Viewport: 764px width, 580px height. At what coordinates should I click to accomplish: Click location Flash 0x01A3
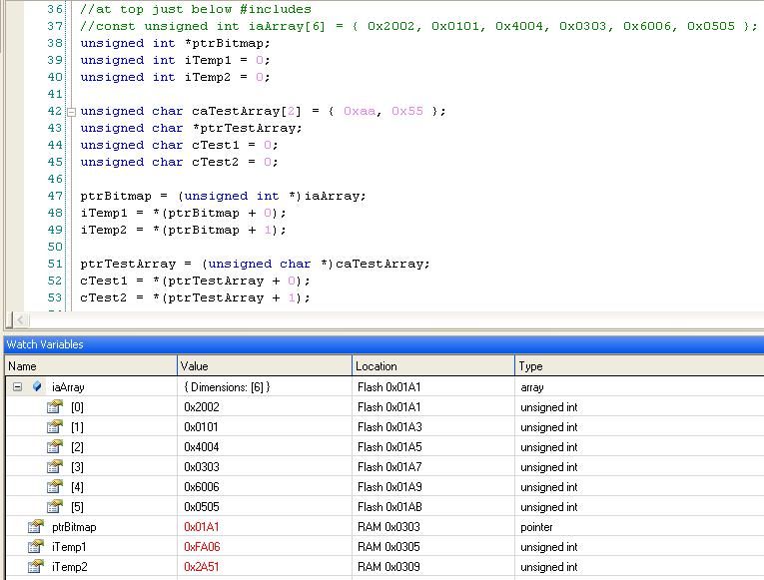point(389,427)
